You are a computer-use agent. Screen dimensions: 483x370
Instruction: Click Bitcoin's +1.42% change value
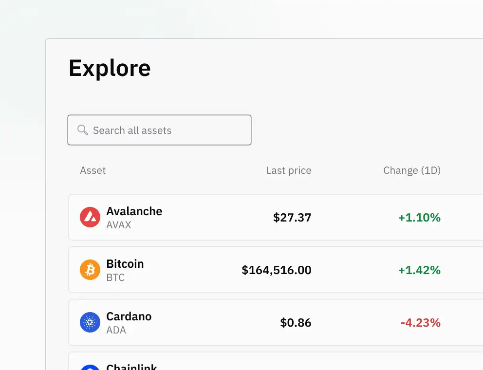[x=419, y=270]
